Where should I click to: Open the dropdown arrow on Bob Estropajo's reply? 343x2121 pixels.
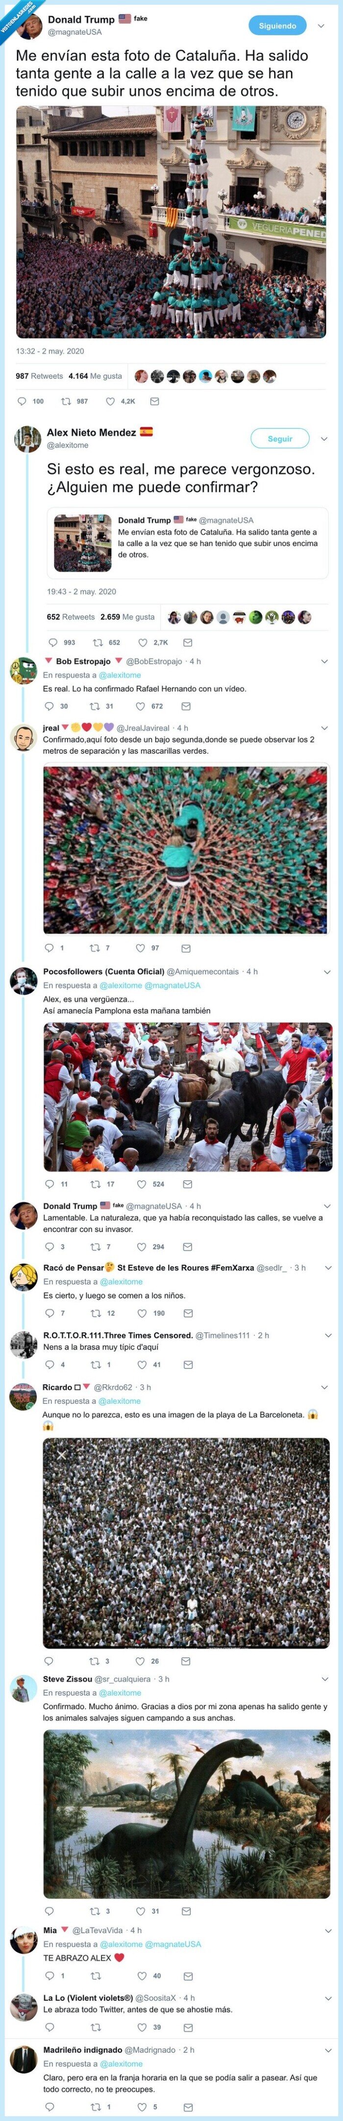pos(324,661)
